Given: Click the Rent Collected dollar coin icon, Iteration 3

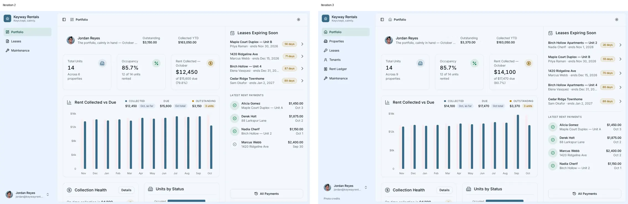Looking at the screenshot, I should click(529, 63).
